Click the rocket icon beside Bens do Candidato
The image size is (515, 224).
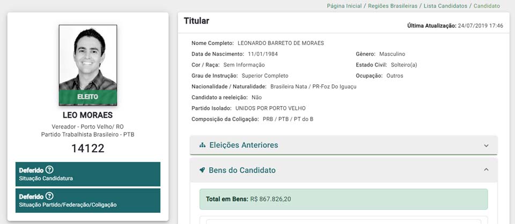coord(202,170)
